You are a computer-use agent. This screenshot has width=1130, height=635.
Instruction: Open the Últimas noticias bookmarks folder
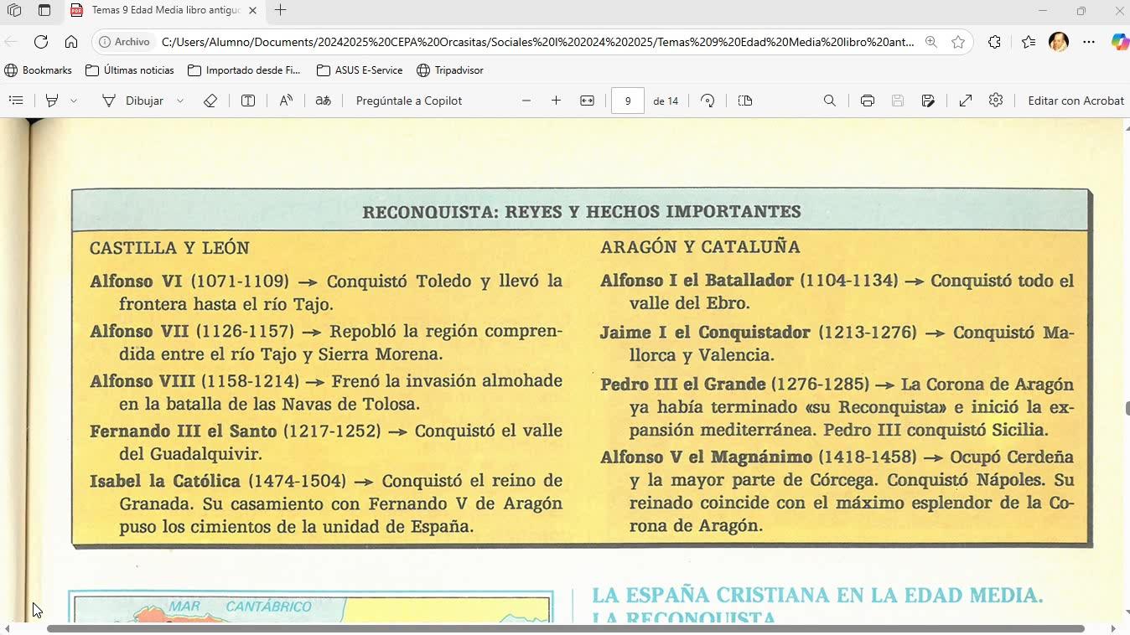coord(130,70)
